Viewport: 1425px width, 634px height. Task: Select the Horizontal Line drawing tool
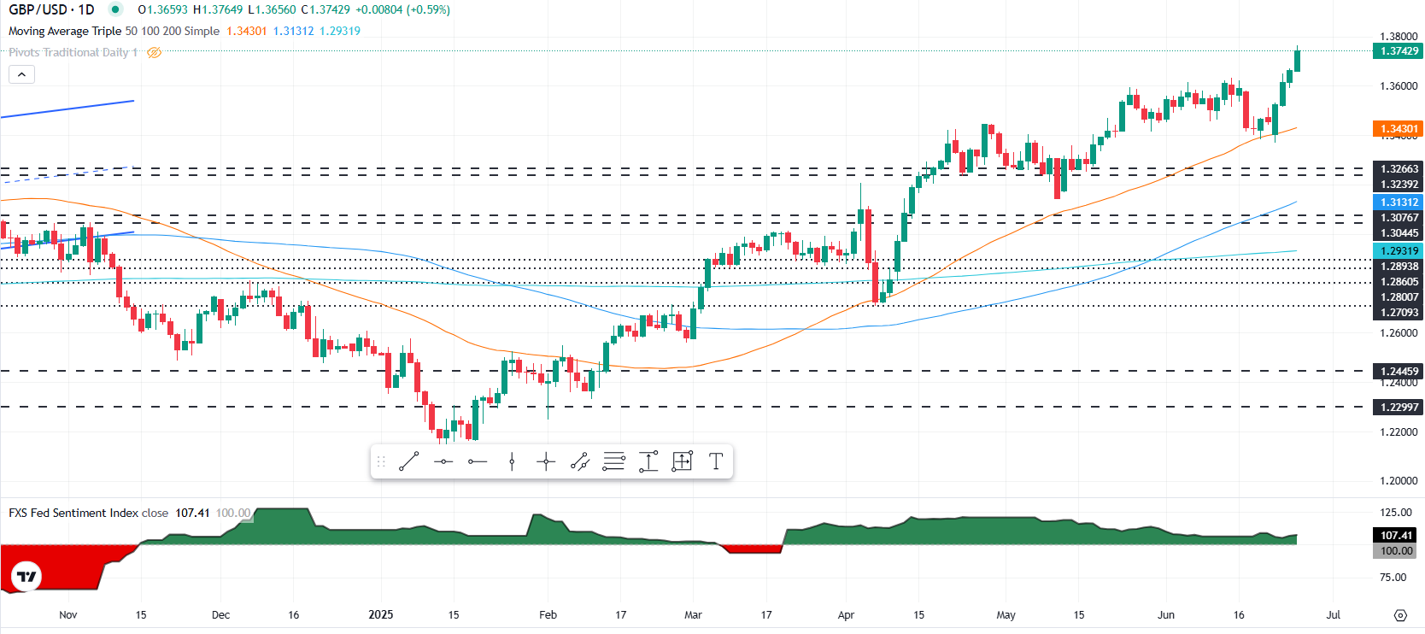[x=443, y=462]
